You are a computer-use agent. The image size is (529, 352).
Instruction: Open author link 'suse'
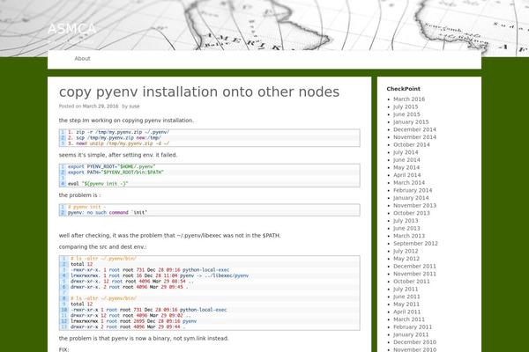[134, 106]
